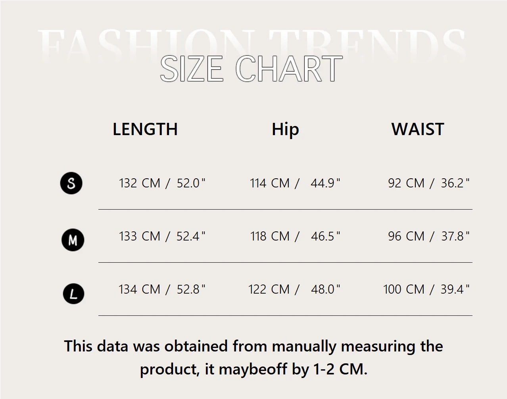Click the black M size icon
Image resolution: width=507 pixels, height=399 pixels.
(73, 240)
